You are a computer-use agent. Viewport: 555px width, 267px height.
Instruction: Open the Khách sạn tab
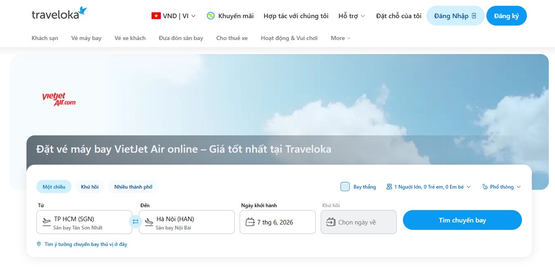[x=45, y=38]
